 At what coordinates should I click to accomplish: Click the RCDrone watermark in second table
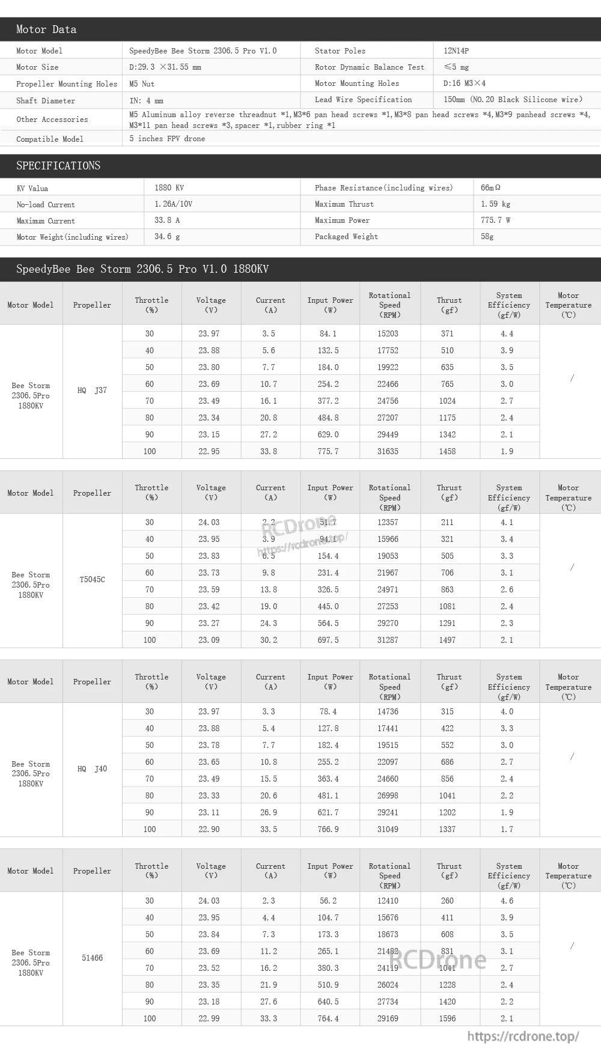[x=299, y=526]
